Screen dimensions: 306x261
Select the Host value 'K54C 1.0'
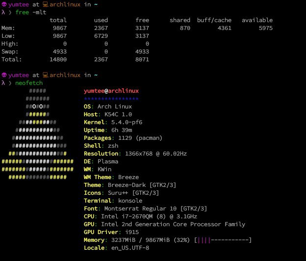tap(118, 114)
